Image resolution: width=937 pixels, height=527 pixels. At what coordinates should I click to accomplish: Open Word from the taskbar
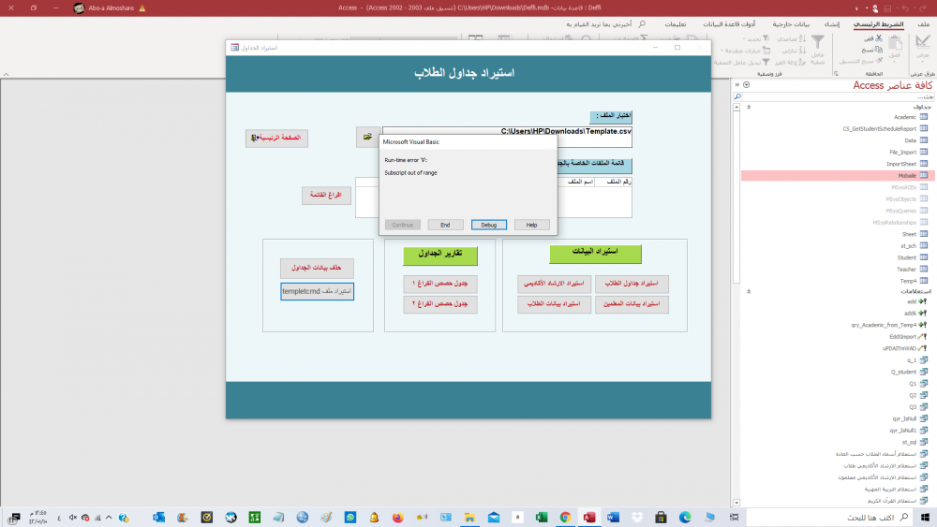(613, 518)
